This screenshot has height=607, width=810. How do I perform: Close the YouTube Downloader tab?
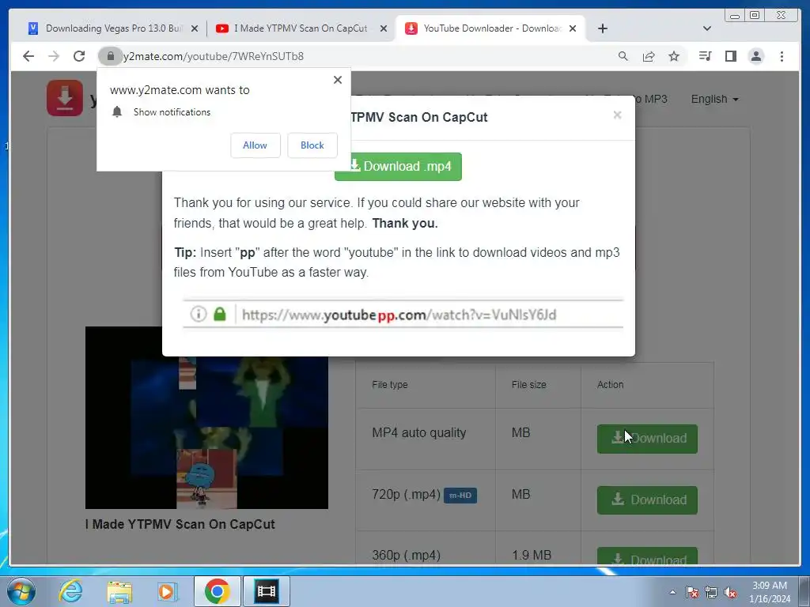point(573,28)
